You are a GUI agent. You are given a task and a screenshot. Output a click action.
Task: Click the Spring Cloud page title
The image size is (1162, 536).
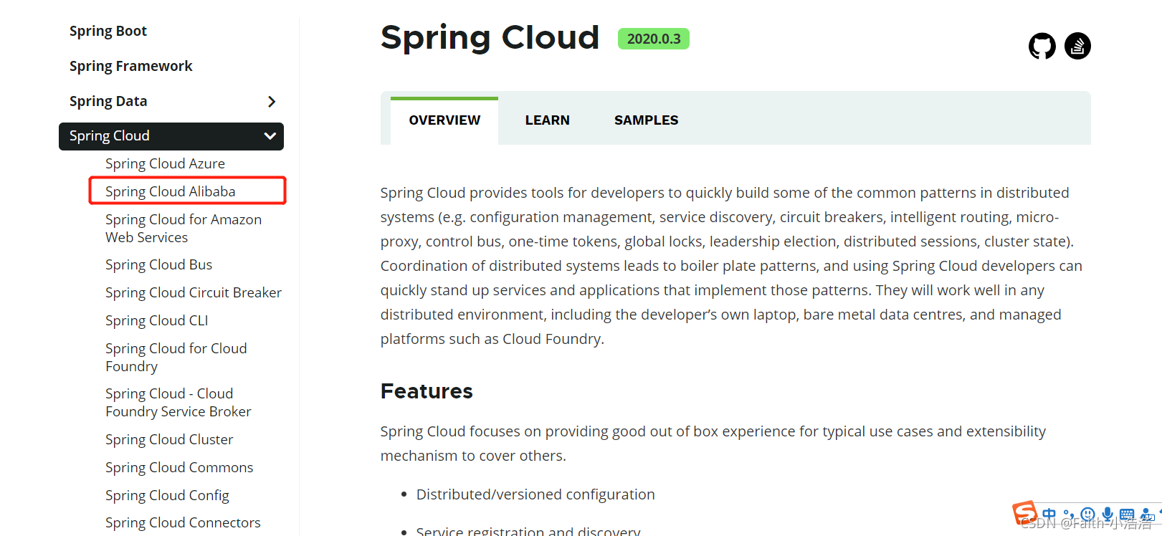click(490, 37)
